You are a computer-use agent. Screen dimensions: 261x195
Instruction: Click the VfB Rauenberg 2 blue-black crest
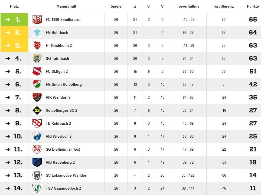[x=37, y=162]
